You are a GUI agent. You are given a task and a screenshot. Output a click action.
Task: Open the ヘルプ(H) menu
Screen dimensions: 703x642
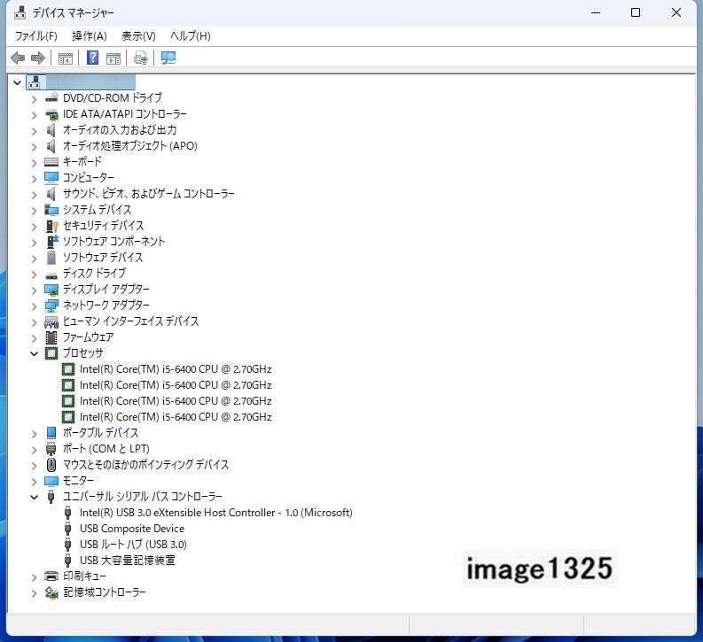point(190,35)
